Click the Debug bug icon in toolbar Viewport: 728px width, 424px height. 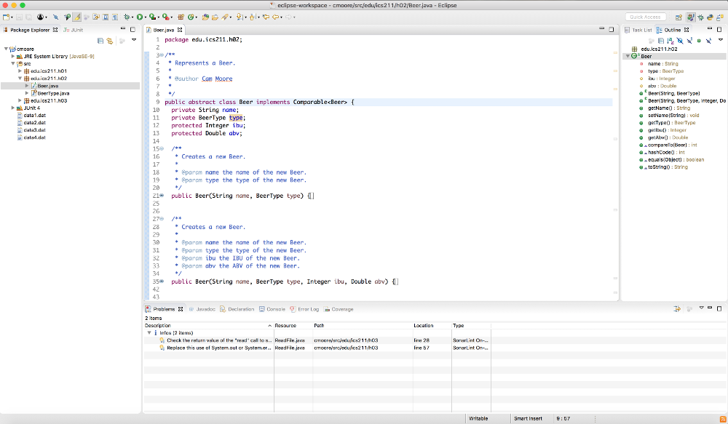pos(126,16)
